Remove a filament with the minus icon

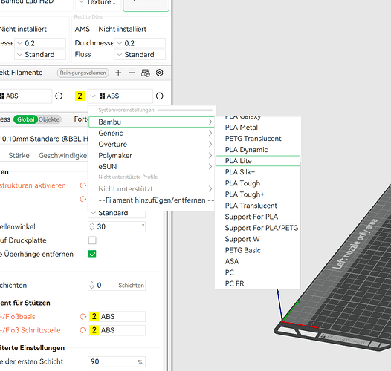tap(132, 73)
